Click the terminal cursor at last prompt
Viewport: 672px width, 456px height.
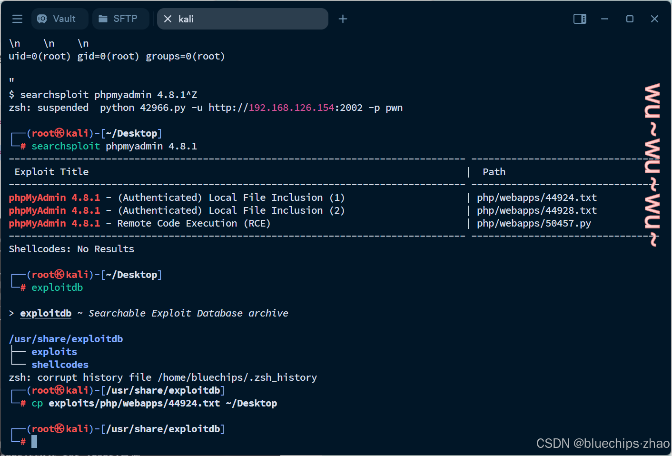click(34, 442)
